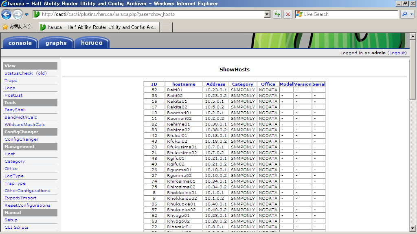This screenshot has height=234, width=417.
Task: Open the recent pages dropdown arrow
Action: click(x=26, y=15)
